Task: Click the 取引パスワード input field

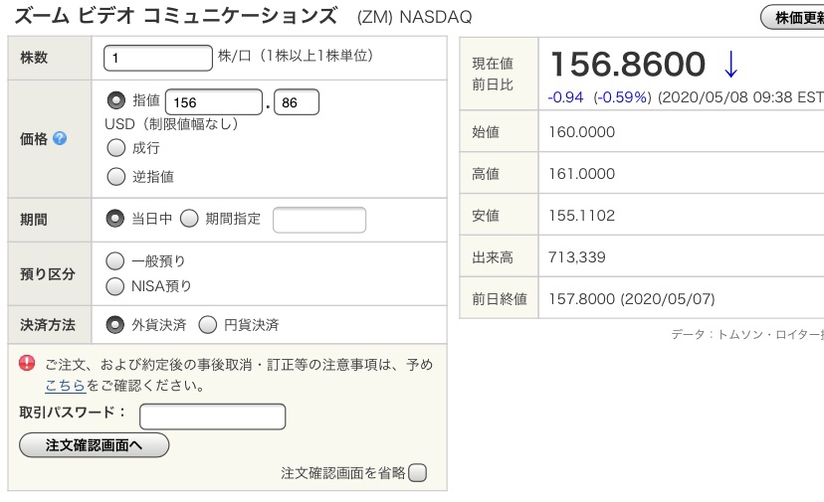Action: pyautogui.click(x=213, y=417)
